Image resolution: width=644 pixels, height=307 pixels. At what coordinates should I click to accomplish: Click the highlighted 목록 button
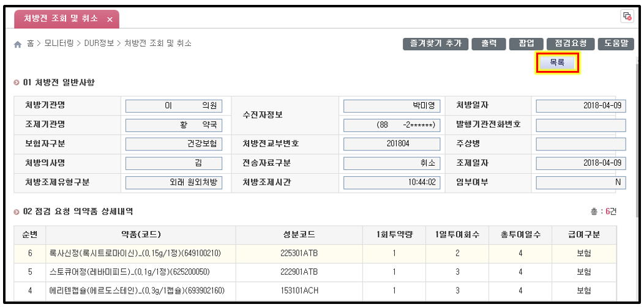(557, 63)
